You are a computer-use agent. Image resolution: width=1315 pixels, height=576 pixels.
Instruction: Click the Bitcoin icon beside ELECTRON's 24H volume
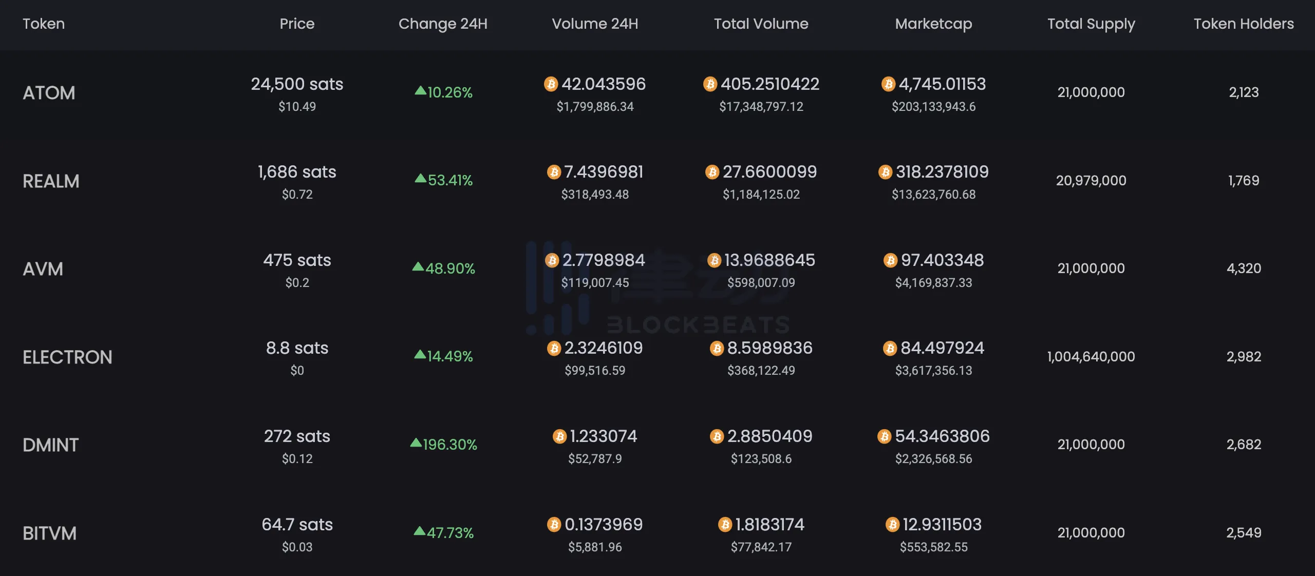[x=554, y=349]
